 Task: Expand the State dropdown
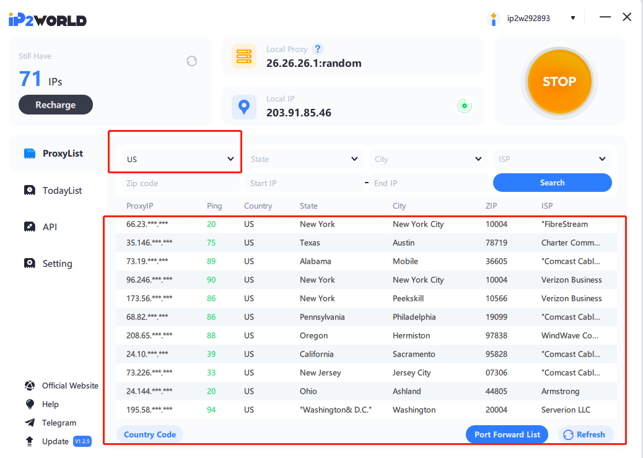304,159
